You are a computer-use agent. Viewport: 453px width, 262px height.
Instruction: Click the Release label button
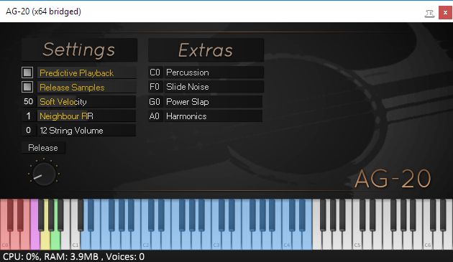pos(43,148)
